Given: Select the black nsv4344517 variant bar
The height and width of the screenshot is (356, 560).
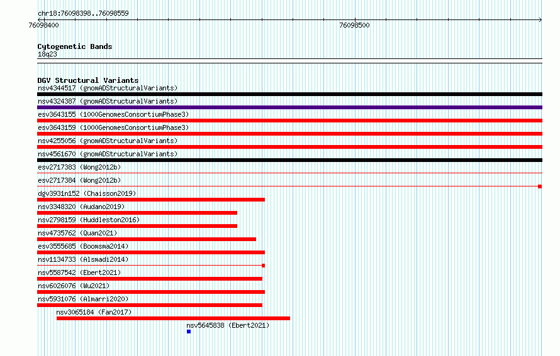Looking at the screenshot, I should (x=289, y=94).
